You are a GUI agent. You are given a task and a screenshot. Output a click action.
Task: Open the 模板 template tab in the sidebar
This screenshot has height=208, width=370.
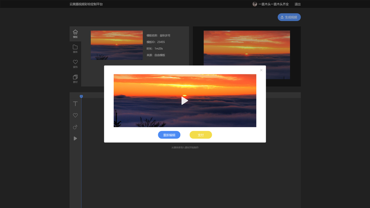coord(75,34)
